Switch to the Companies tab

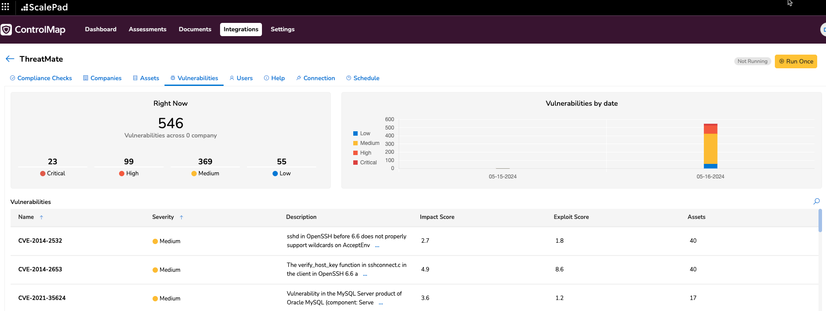102,78
